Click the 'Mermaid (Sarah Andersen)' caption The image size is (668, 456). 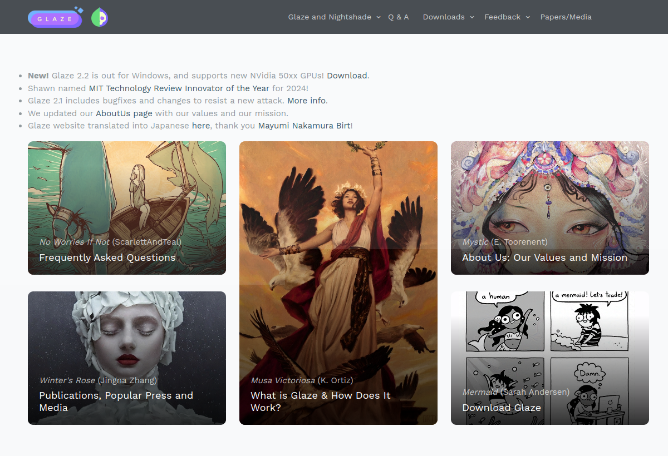click(516, 392)
